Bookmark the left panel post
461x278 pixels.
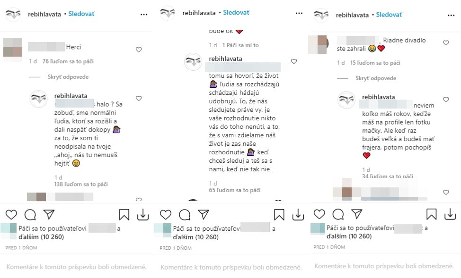pos(124,215)
